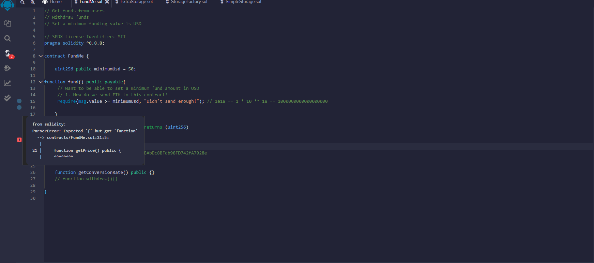Click 'returns (uint256)' text
Screen dimensions: 594x263
166,127
